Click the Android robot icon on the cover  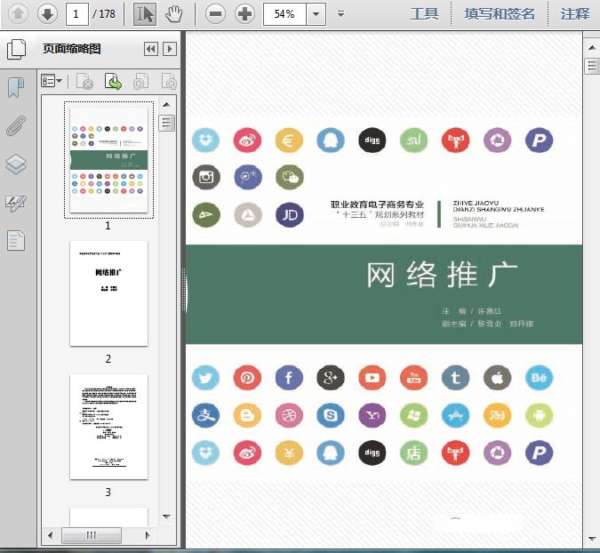pyautogui.click(x=539, y=415)
